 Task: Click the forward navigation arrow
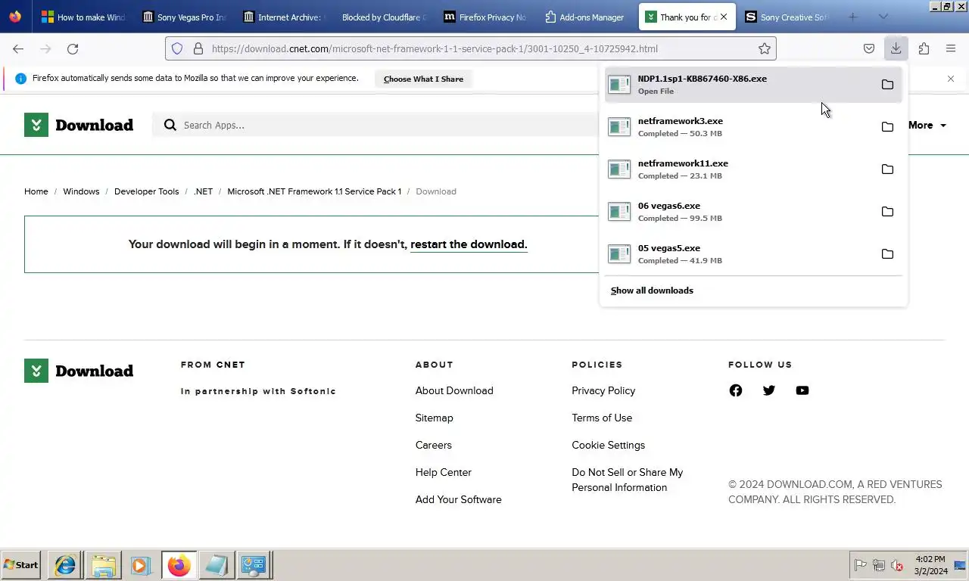coord(45,48)
